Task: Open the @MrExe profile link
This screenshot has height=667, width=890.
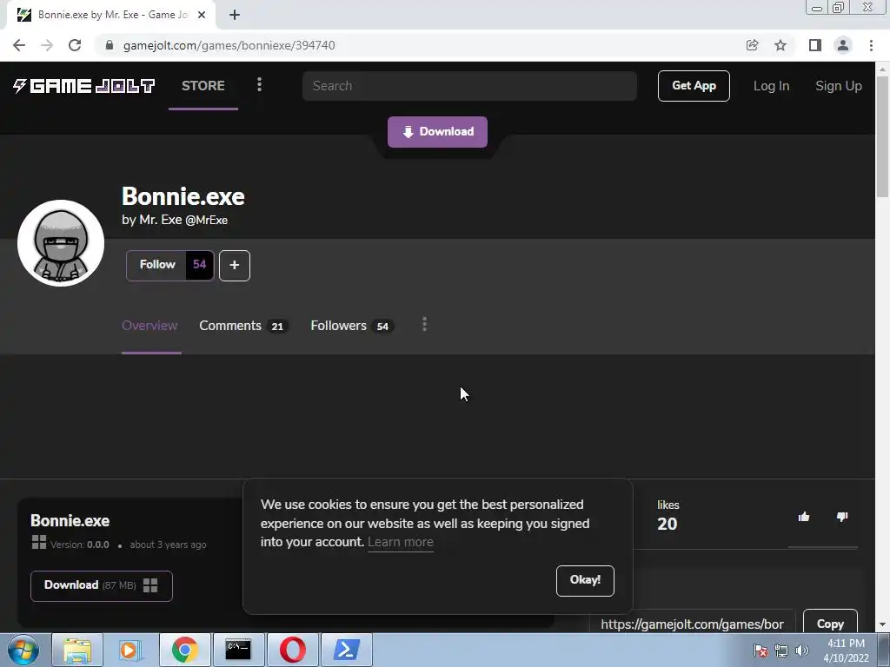Action: tap(207, 220)
